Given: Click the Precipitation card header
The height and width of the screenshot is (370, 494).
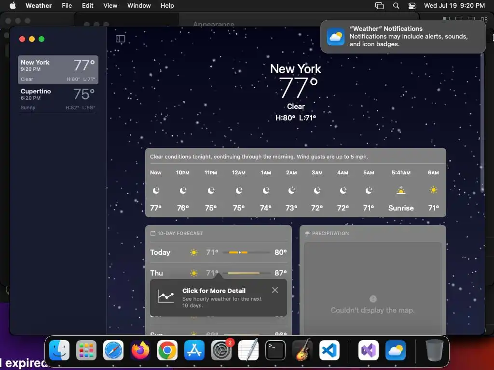Looking at the screenshot, I should pyautogui.click(x=327, y=233).
